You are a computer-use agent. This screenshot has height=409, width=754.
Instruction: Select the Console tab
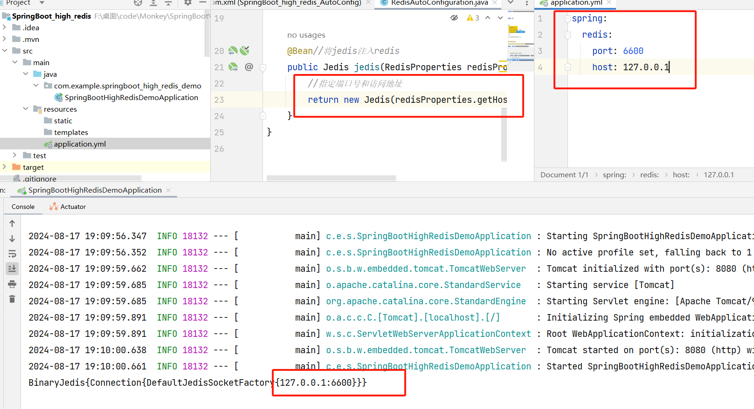23,207
